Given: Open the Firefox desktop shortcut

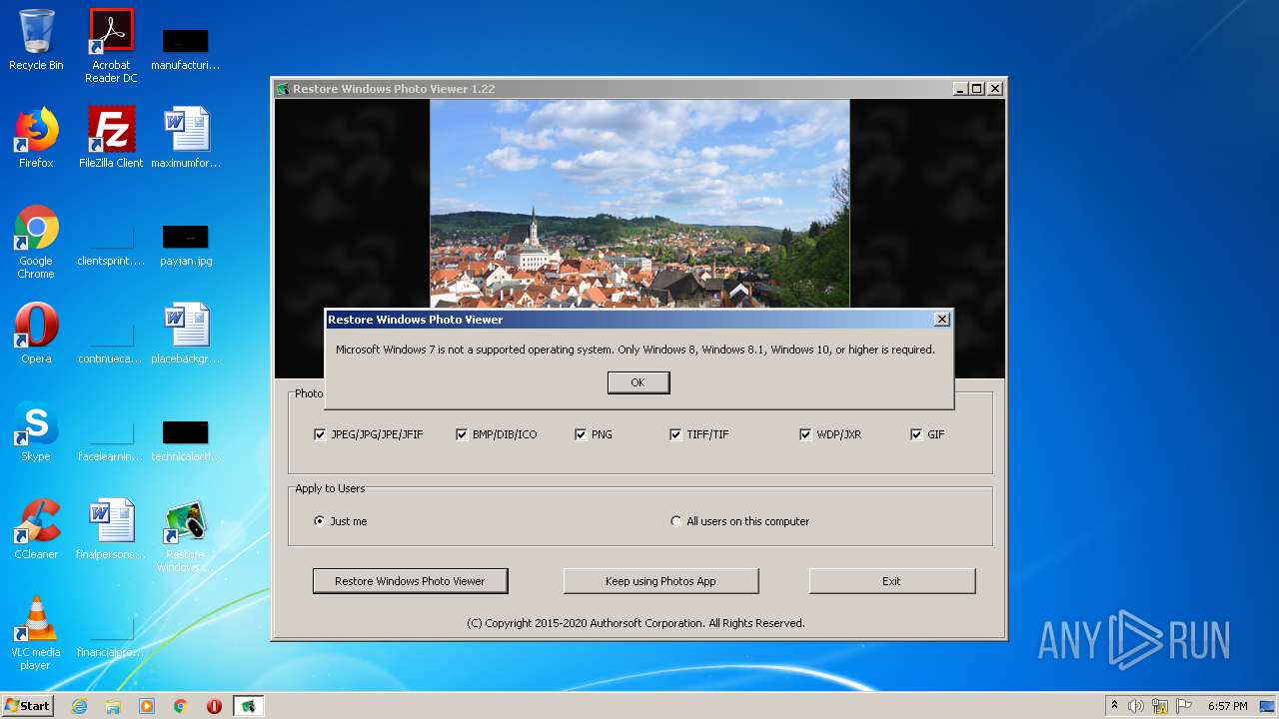Looking at the screenshot, I should pos(36,138).
